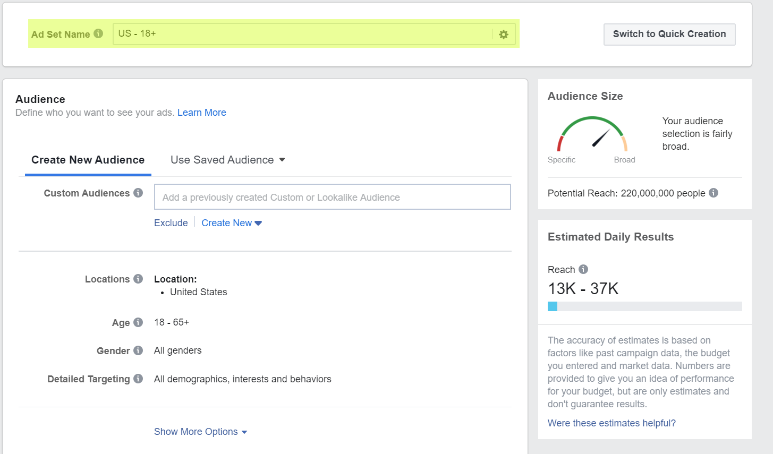The width and height of the screenshot is (773, 454).
Task: Click the info icon next to Gender
Action: click(138, 350)
